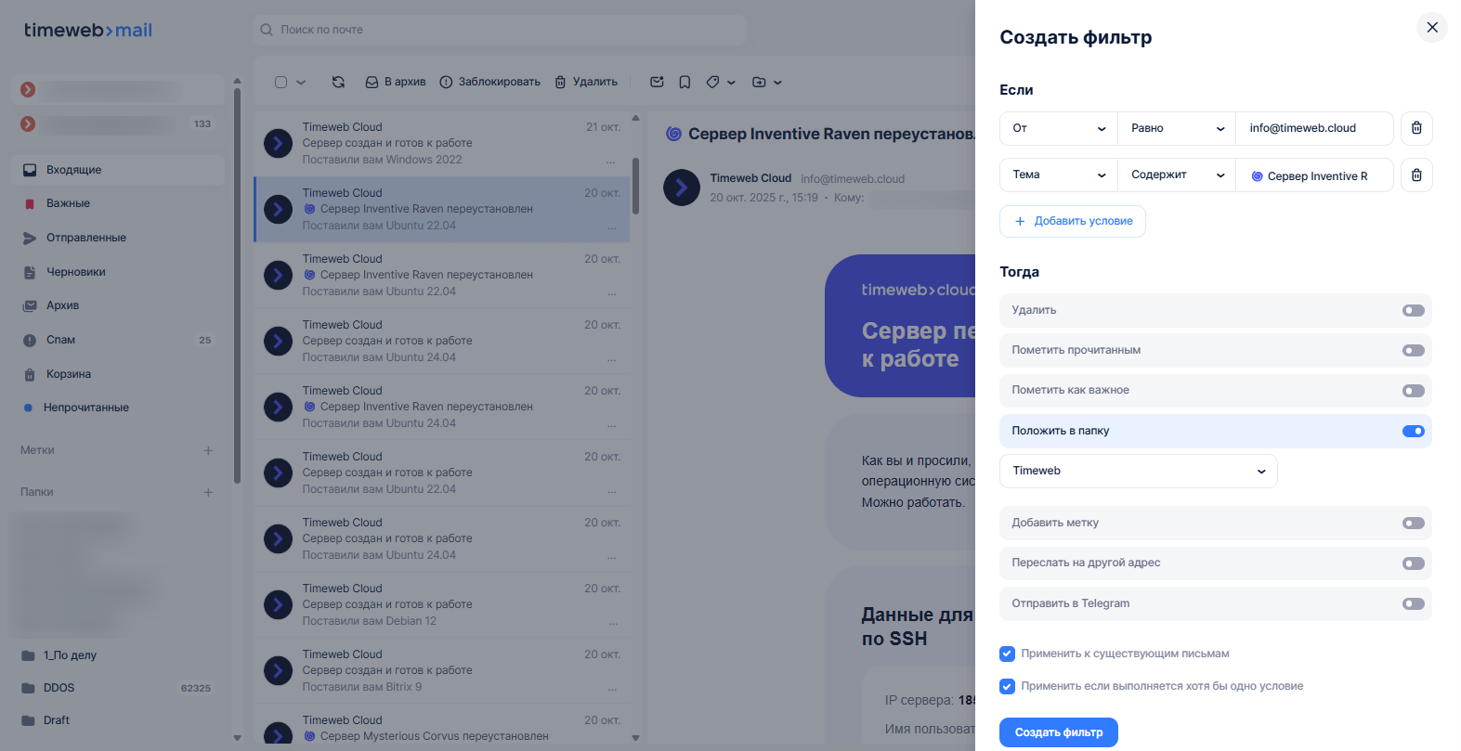The image size is (1461, 751).
Task: Click the bookmark icon in mail toolbar
Action: pos(685,82)
